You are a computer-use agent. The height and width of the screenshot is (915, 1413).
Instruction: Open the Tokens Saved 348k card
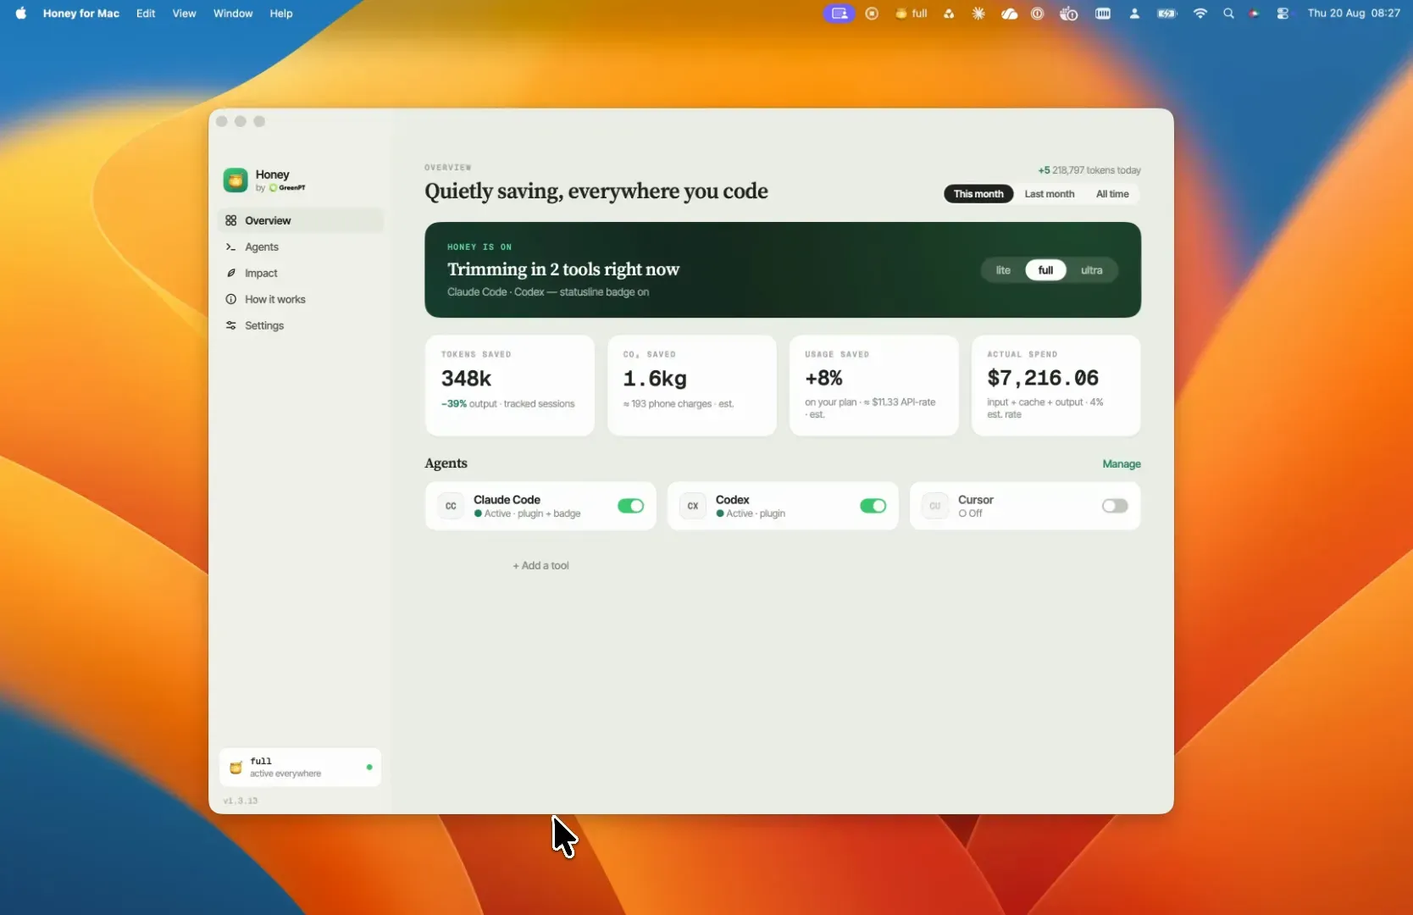[x=510, y=385]
